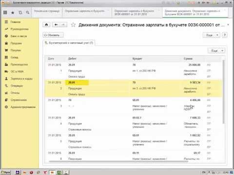Click the home button above the document
The width and height of the screenshot is (234, 175).
46,25
